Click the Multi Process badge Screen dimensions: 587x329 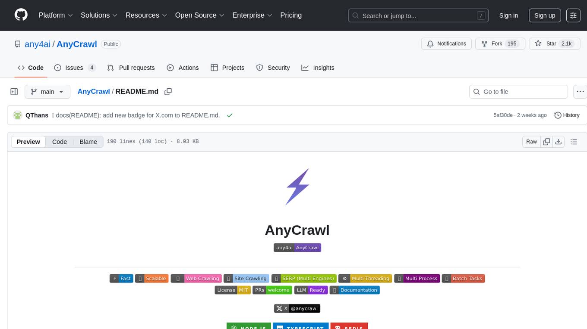[x=417, y=279]
